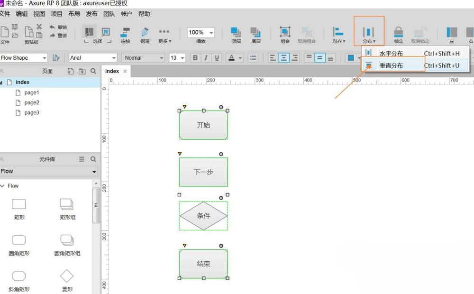Viewport: 474px width, 294px height.
Task: Choose 垂直分布 from the distribute menu
Action: [391, 65]
